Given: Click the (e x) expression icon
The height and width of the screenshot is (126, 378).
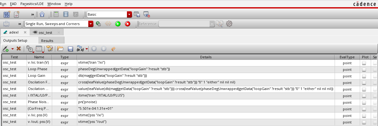Looking at the screenshot, I should click(x=80, y=49).
